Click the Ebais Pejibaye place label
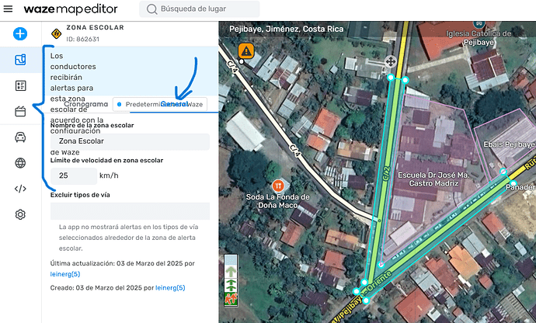Viewport: 536px width, 323px height. click(509, 144)
